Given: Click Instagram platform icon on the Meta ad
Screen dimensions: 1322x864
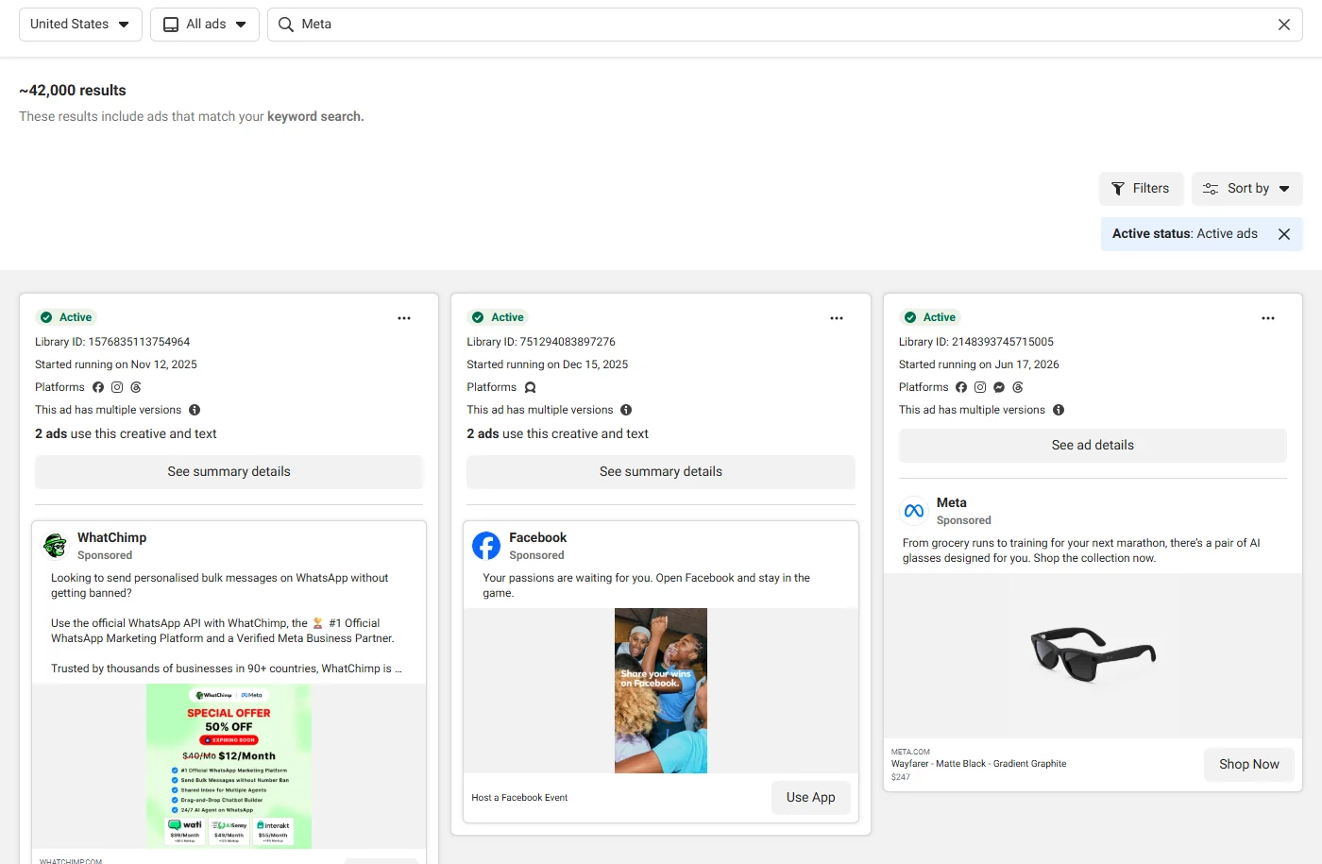Looking at the screenshot, I should (x=980, y=387).
